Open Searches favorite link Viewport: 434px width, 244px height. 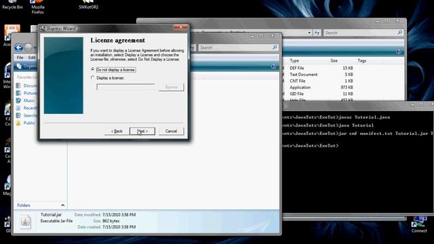[26, 115]
